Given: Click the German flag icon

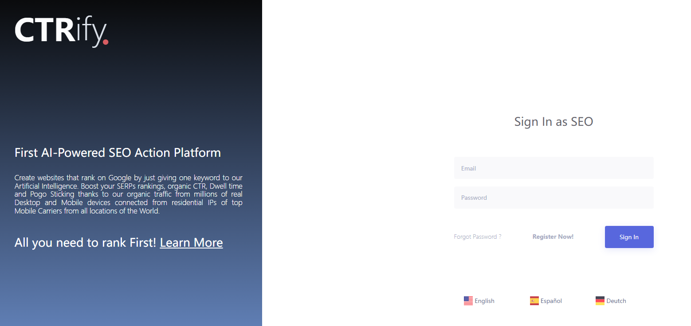Looking at the screenshot, I should [600, 301].
